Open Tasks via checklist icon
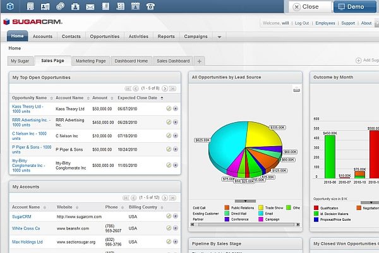 tap(121, 6)
